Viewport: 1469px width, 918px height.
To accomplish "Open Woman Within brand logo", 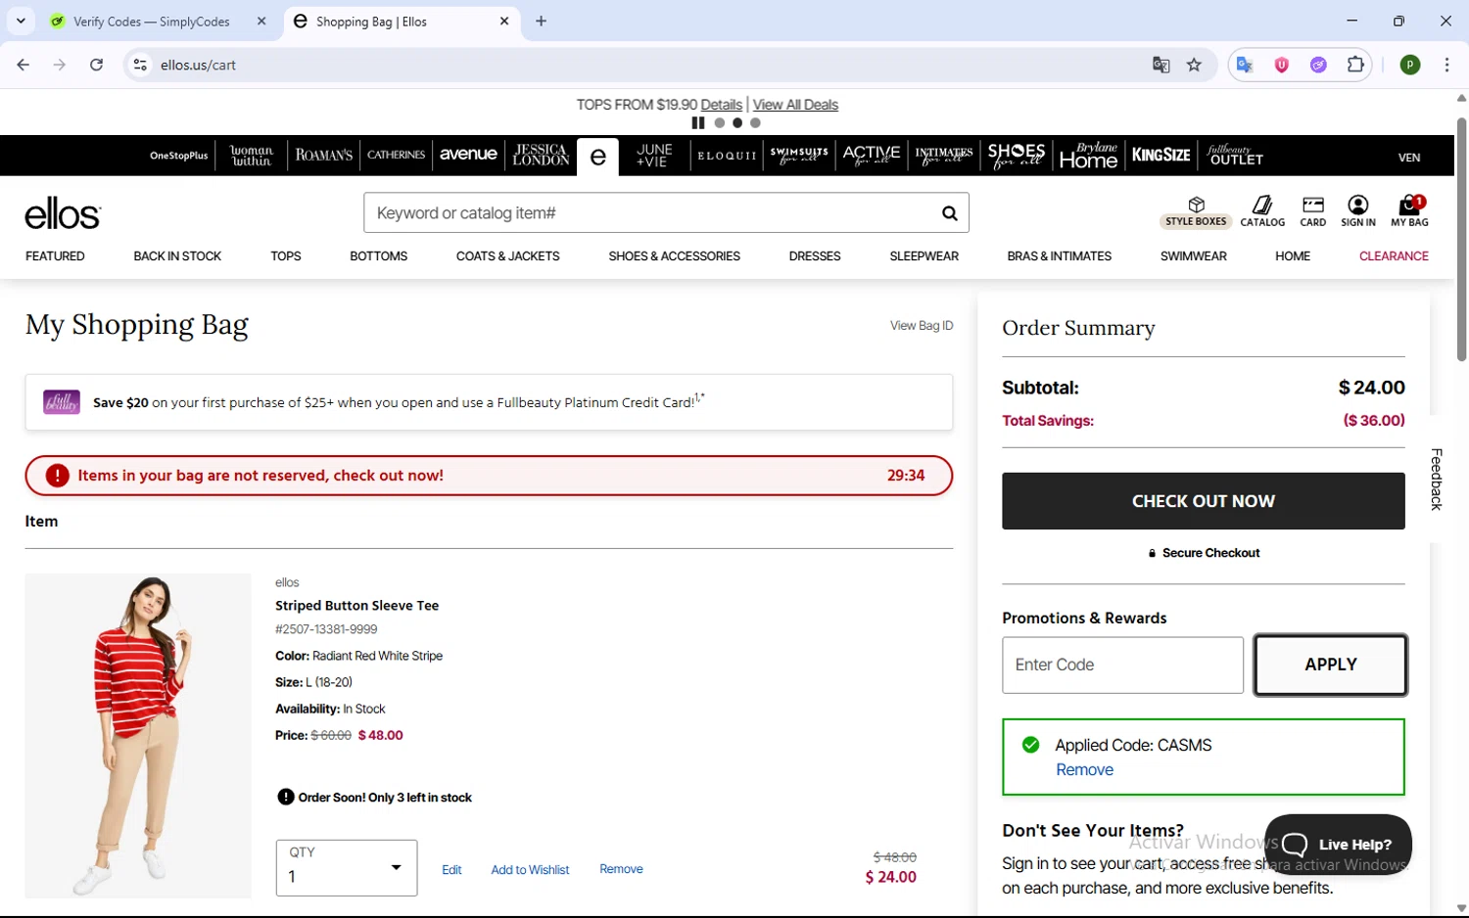I will coord(251,156).
